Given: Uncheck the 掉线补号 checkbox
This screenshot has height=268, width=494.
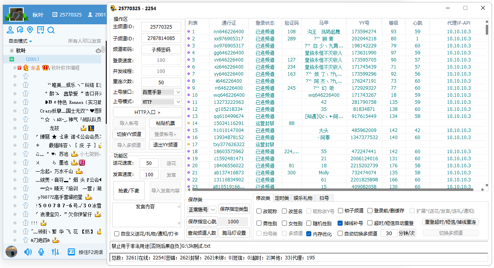Looking at the screenshot, I should coord(340,223).
